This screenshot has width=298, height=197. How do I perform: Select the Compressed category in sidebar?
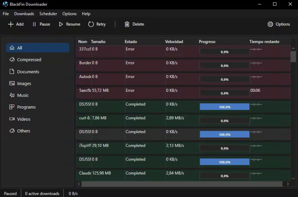coord(29,59)
